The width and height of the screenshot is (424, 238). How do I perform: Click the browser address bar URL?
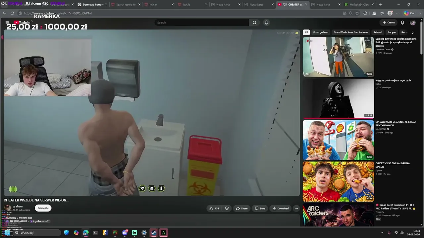click(x=58, y=13)
